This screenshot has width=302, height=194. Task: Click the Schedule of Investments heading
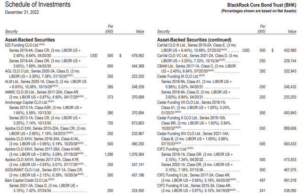[38, 4]
